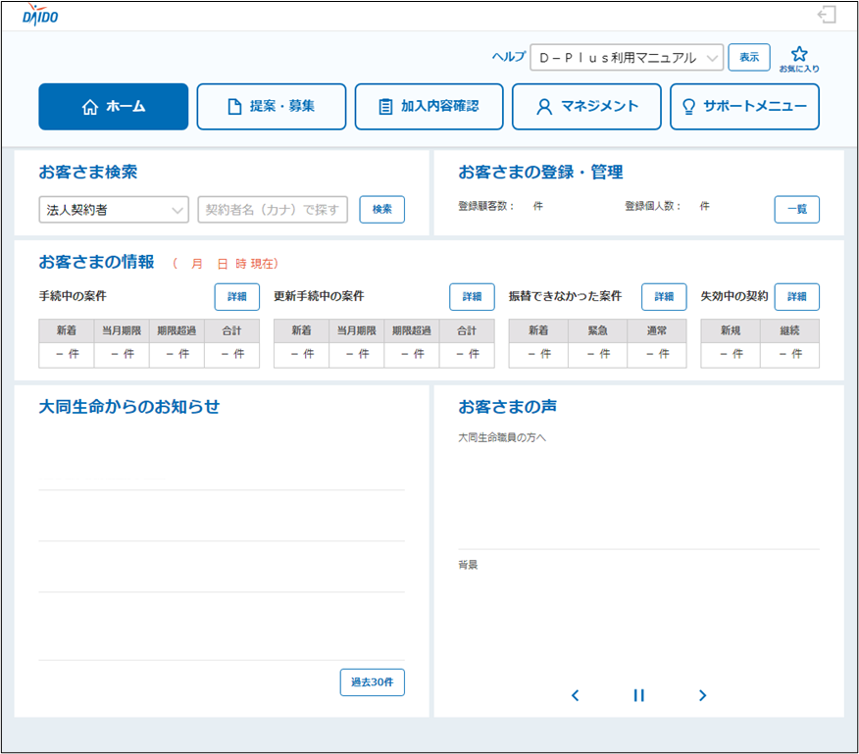Click the 背景 label
This screenshot has width=859, height=754.
point(468,565)
